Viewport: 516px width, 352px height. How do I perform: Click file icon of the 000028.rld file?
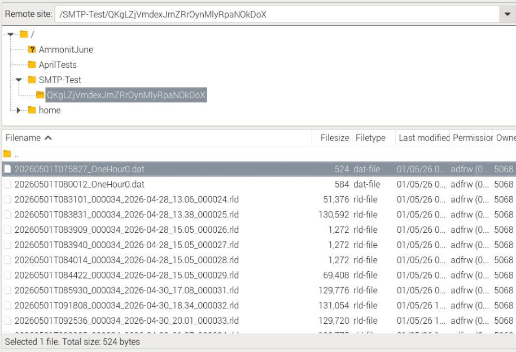pyautogui.click(x=7, y=260)
